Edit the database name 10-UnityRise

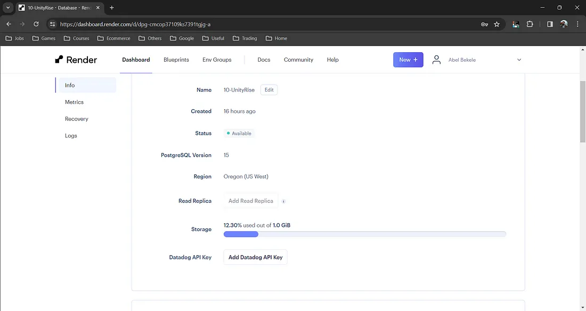click(x=268, y=89)
